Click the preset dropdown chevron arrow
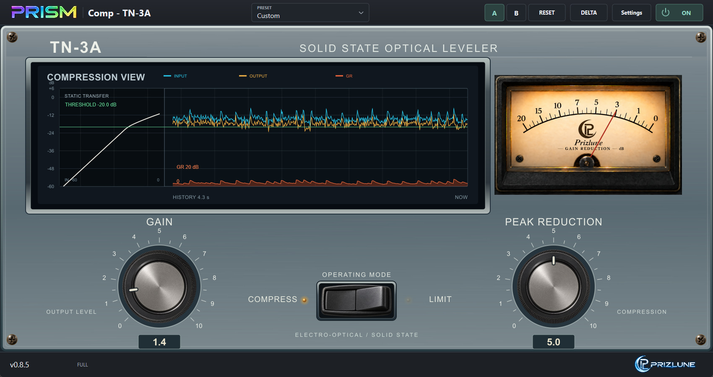 pyautogui.click(x=361, y=13)
